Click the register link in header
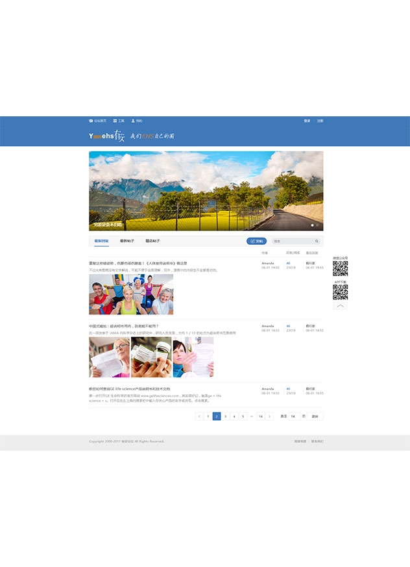 320,121
